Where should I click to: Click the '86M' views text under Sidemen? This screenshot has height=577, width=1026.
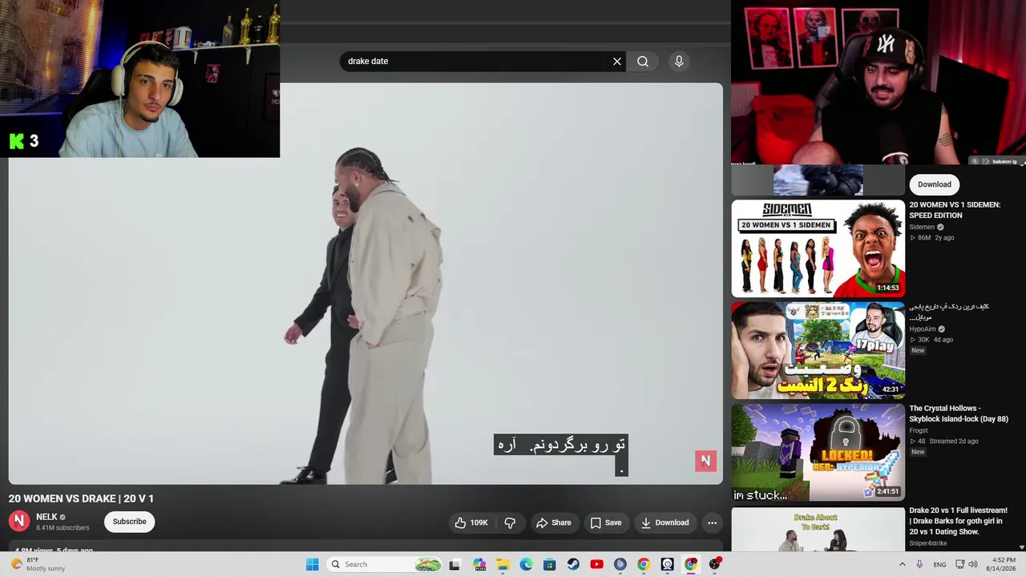tap(924, 238)
